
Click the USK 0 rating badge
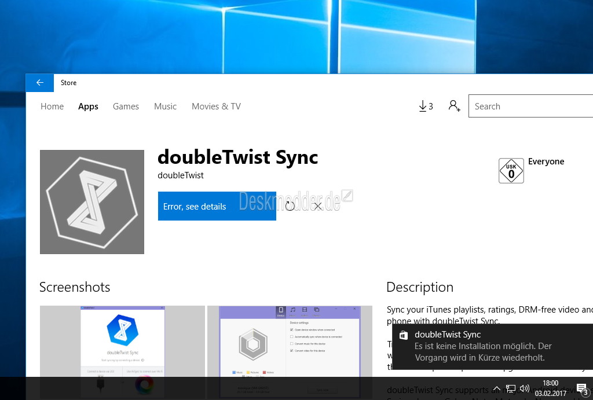tap(511, 171)
